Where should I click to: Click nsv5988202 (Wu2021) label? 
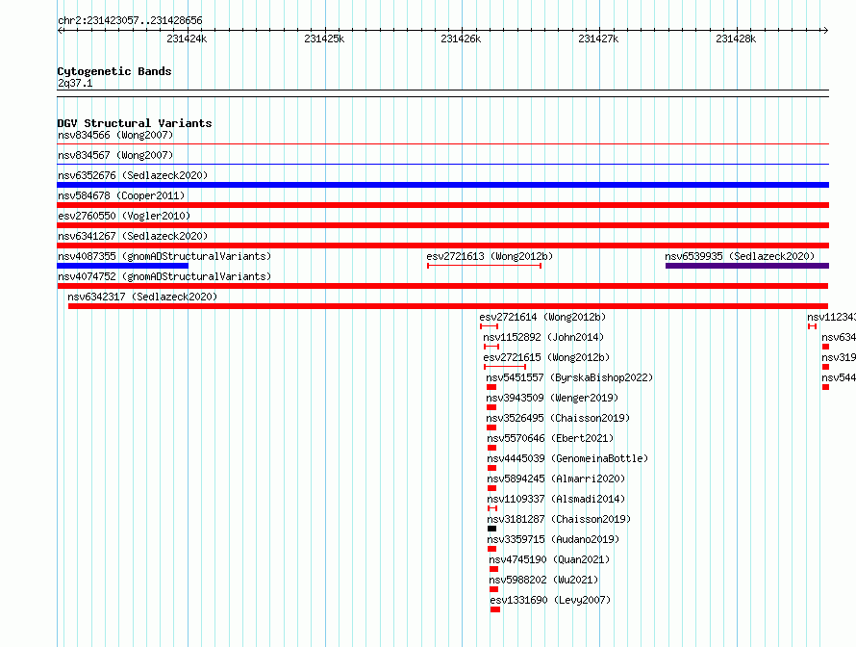[x=543, y=580]
